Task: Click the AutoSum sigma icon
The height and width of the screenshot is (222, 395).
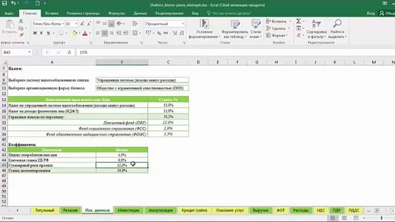Action: [299, 21]
